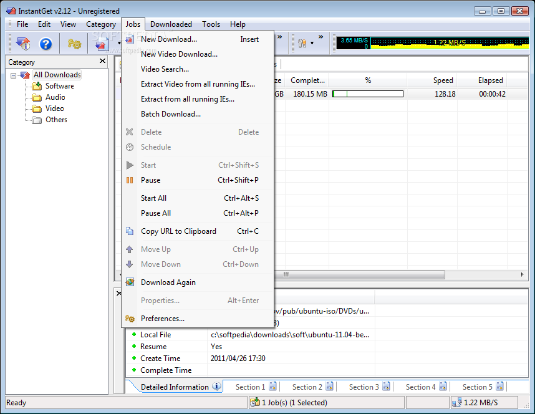Switch to Section 1 tab
Viewport: 535px width, 414px height.
256,387
